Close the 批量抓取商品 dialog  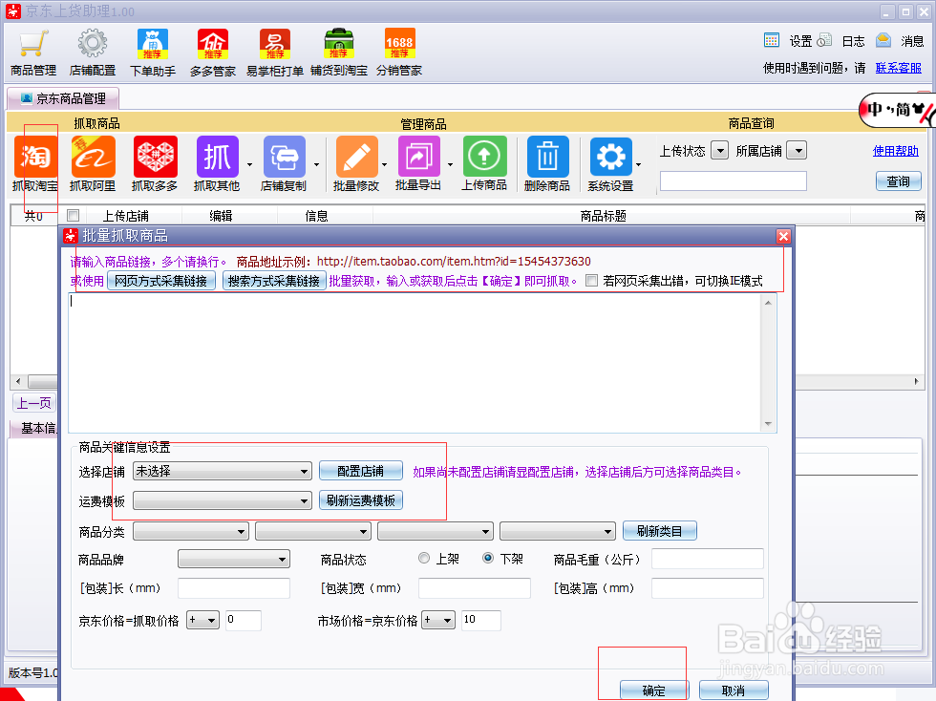point(784,237)
